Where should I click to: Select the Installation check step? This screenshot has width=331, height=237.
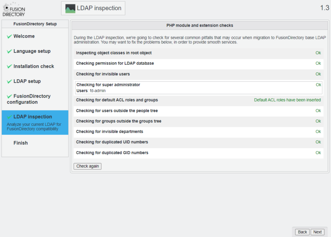point(34,66)
